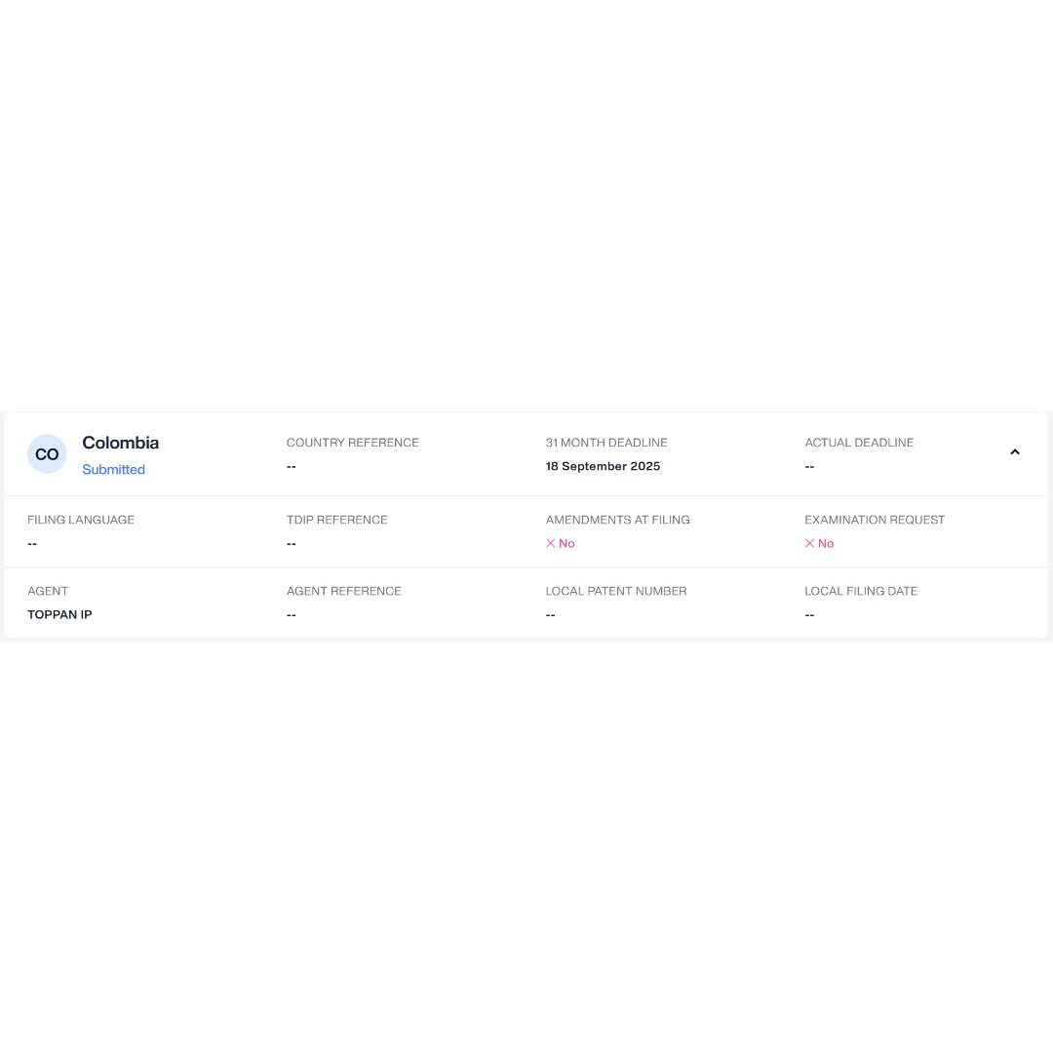The width and height of the screenshot is (1053, 1053).
Task: Click the CO country avatar badge
Action: (47, 454)
